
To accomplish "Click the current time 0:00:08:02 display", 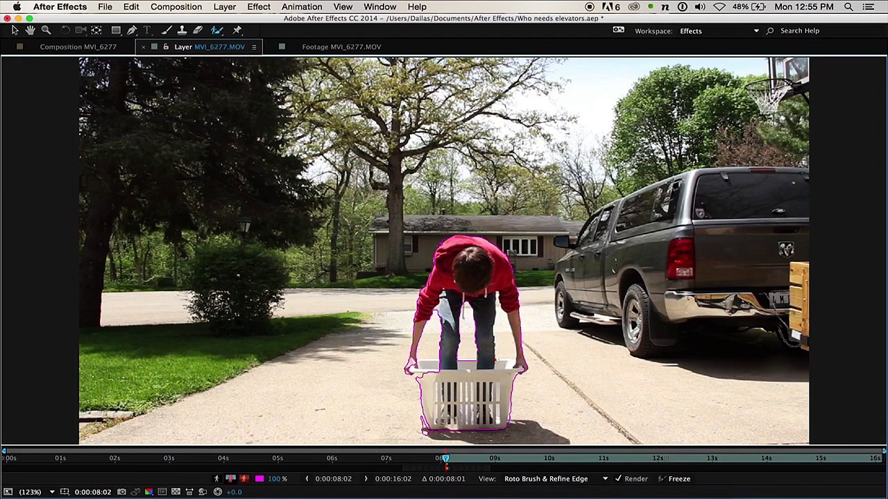I will click(93, 492).
